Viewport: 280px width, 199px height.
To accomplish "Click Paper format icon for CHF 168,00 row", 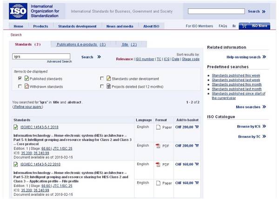I will (x=158, y=183).
